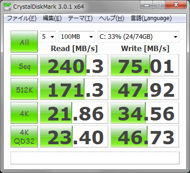This screenshot has height=173, width=190.
Task: Click the Read [MB/s] column header
Action: pyautogui.click(x=74, y=49)
